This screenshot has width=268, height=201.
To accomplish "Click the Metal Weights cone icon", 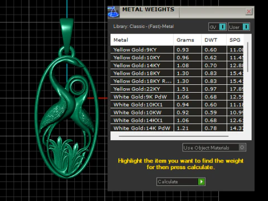I will [x=113, y=12].
